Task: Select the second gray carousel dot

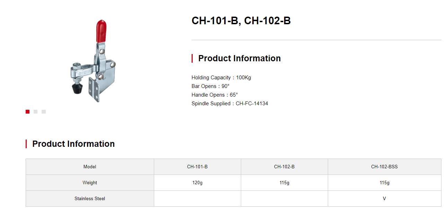Action: (x=35, y=111)
